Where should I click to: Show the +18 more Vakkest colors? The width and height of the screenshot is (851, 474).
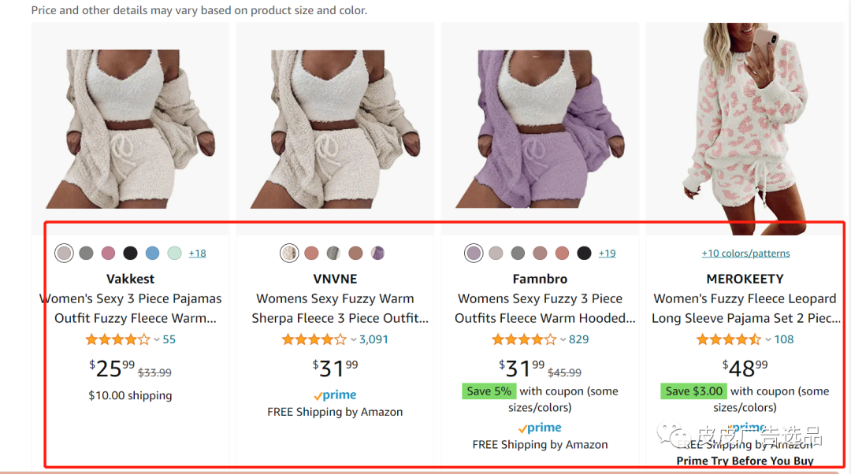tap(198, 254)
